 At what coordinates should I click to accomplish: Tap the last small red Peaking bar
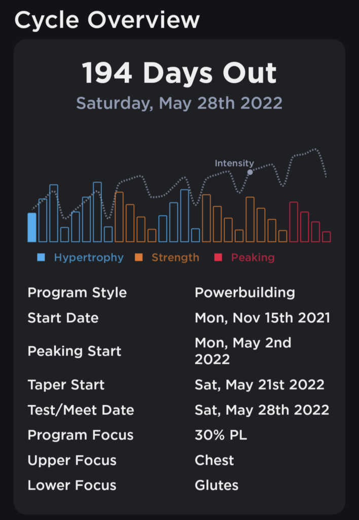[326, 237]
